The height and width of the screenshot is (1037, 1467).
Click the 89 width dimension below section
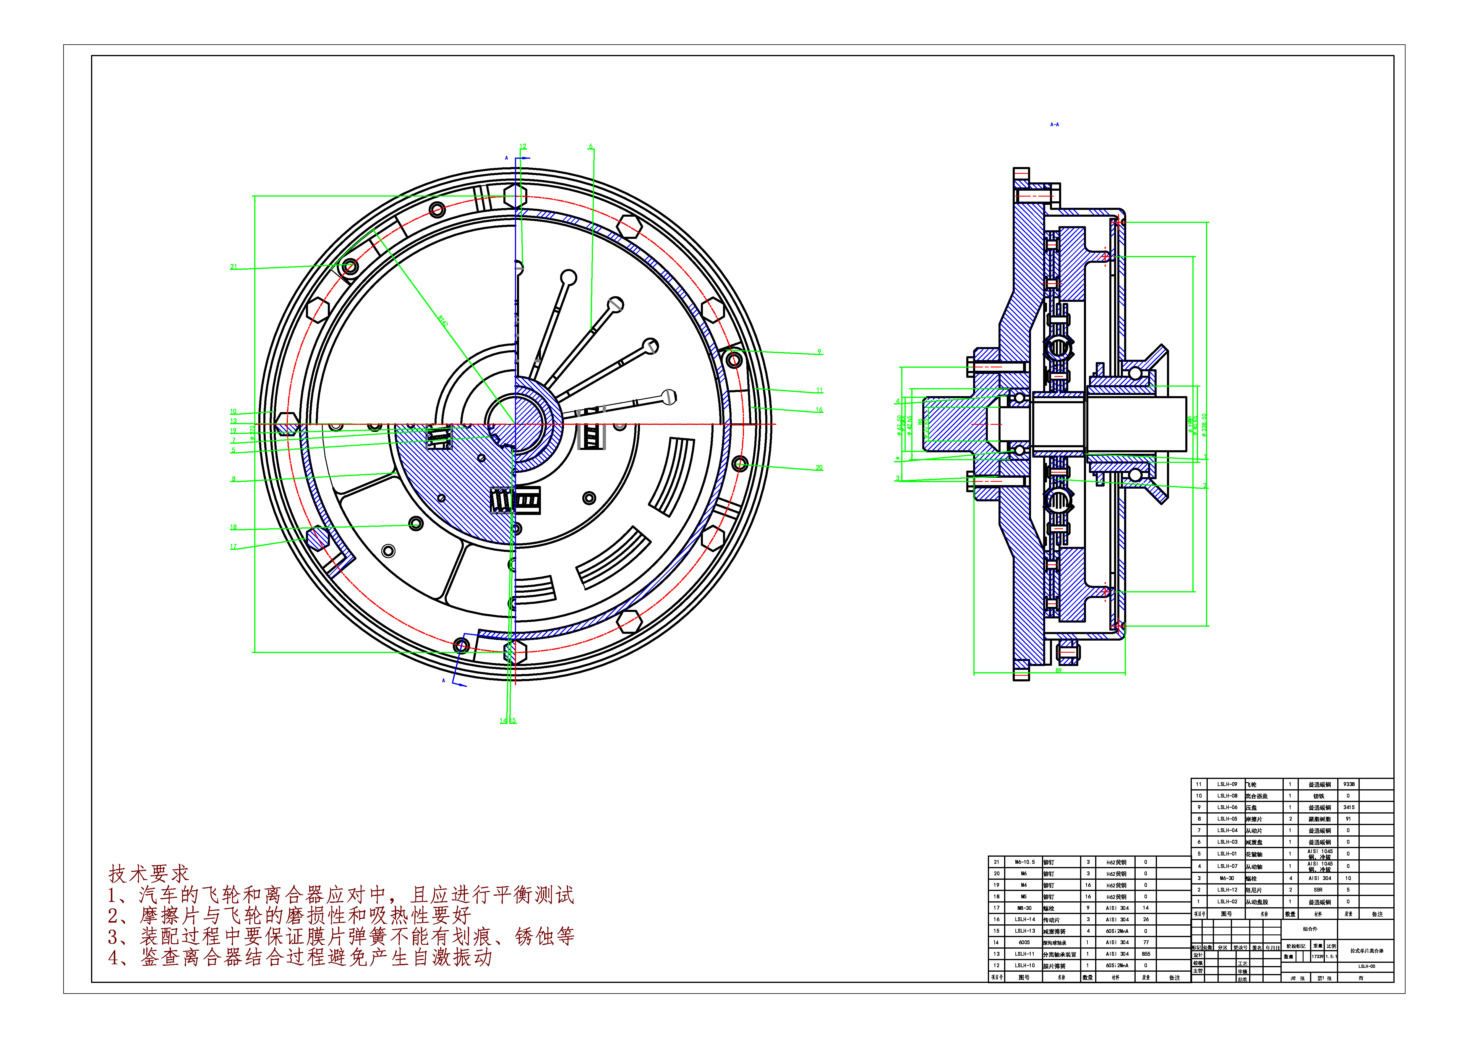(x=1059, y=670)
